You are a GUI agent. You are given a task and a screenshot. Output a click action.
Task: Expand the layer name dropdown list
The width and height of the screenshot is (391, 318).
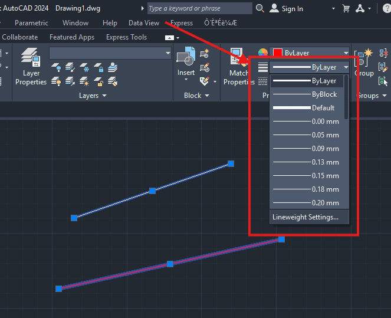pyautogui.click(x=167, y=53)
